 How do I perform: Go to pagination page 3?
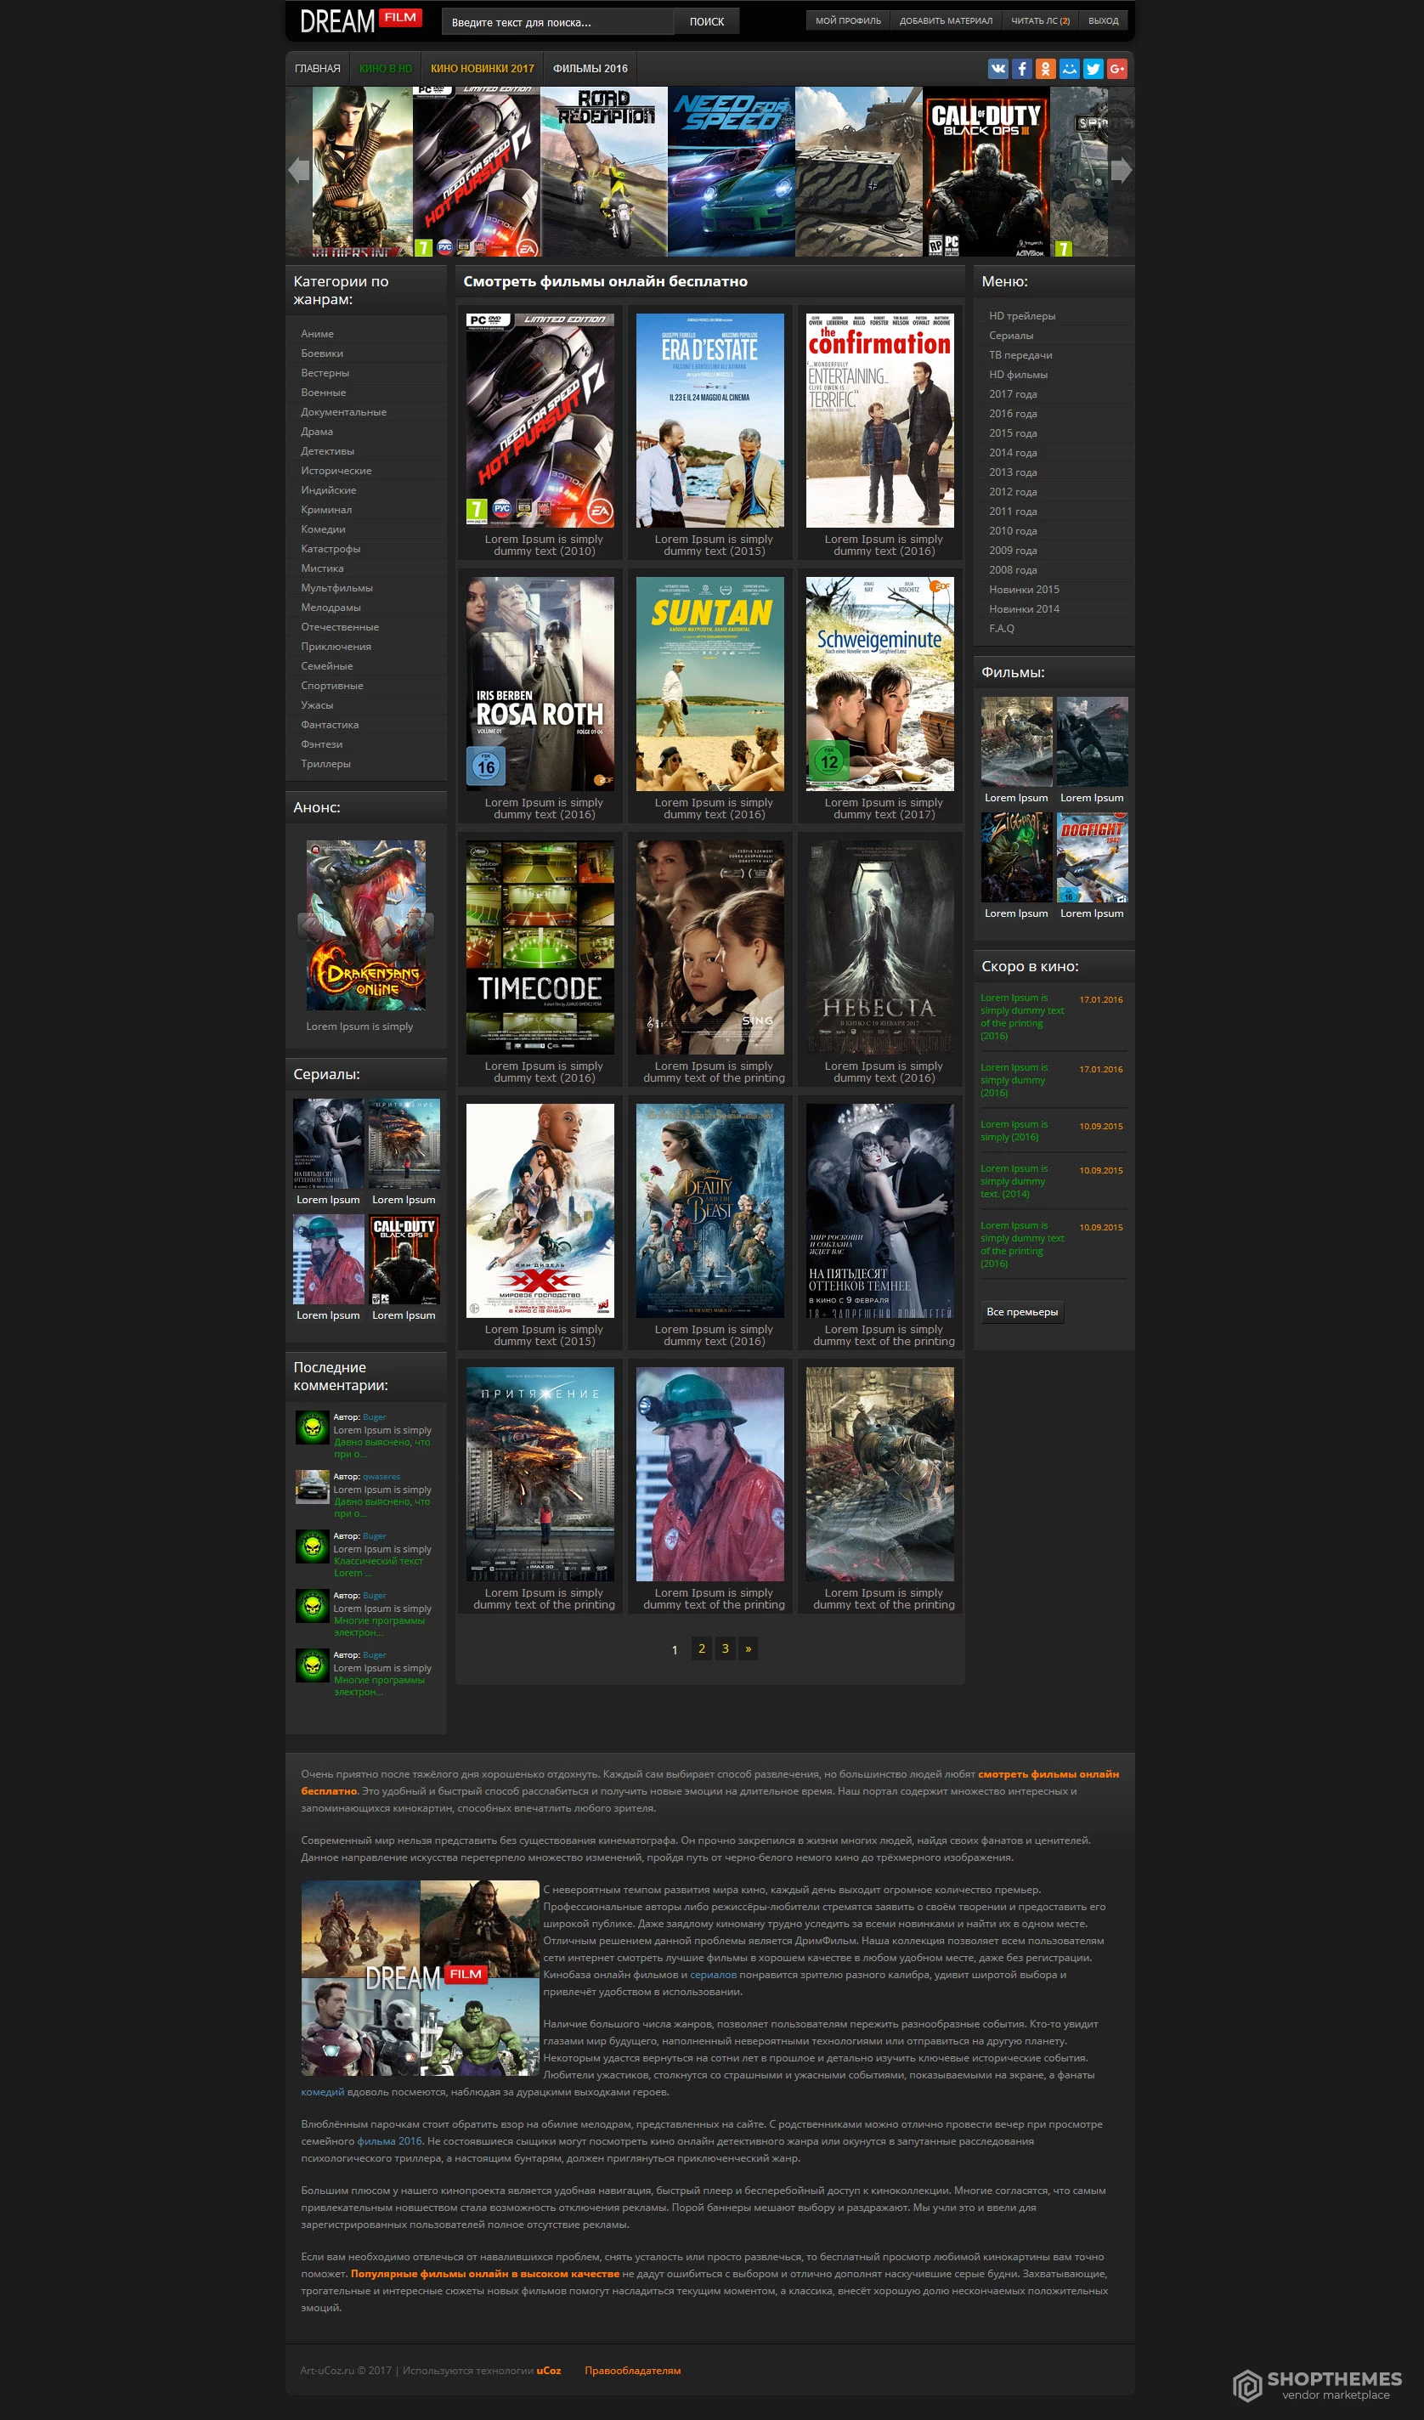point(725,1648)
